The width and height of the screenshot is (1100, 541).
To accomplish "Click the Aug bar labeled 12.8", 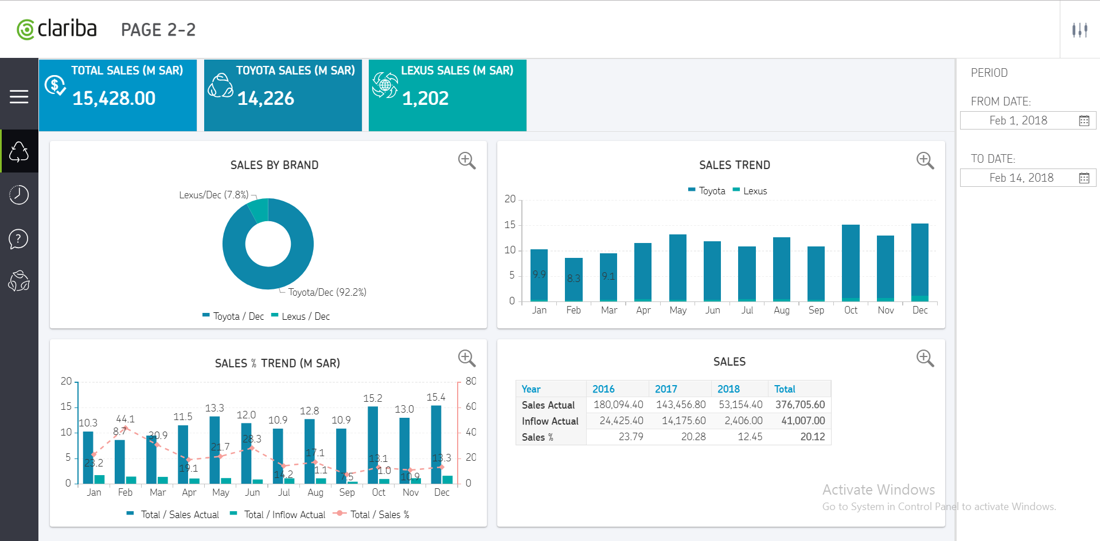I will click(x=310, y=452).
